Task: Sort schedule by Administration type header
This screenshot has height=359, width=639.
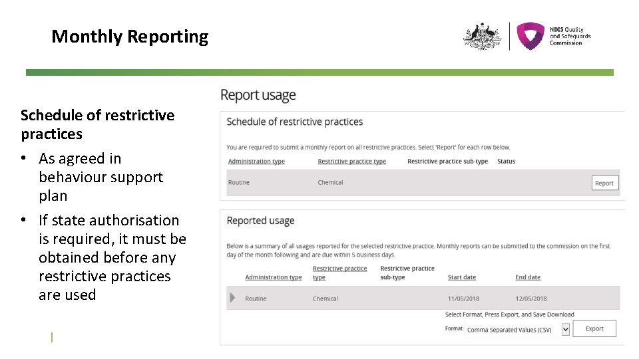Action: (x=256, y=161)
